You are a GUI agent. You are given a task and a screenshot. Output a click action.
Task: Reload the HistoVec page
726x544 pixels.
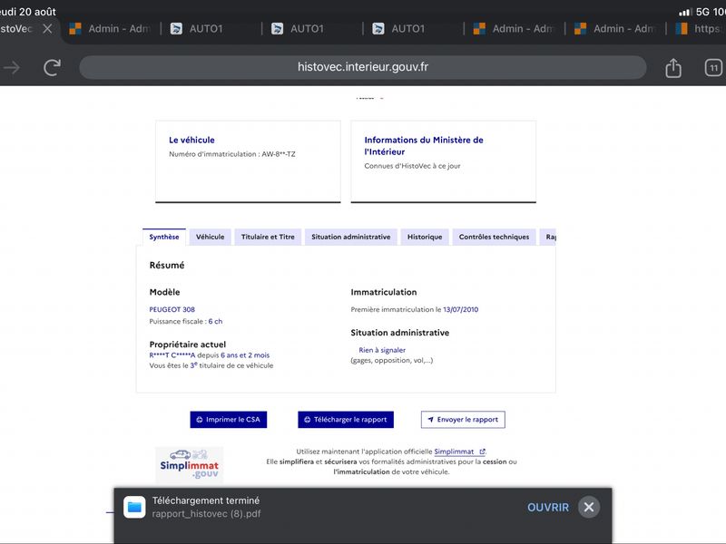[x=52, y=67]
